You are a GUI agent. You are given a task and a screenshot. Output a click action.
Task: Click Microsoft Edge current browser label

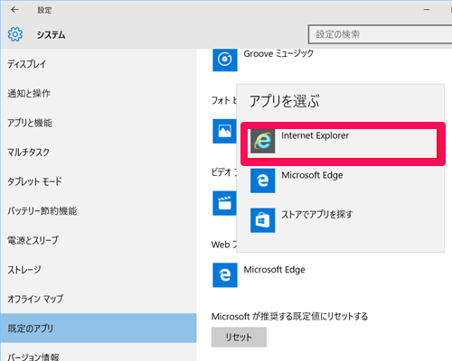274,270
